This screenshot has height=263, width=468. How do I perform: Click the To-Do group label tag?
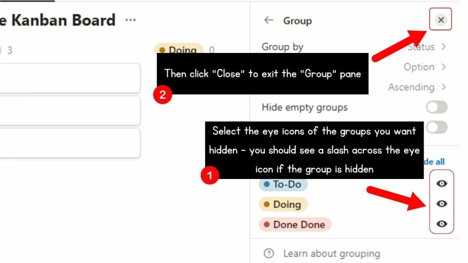pyautogui.click(x=283, y=184)
